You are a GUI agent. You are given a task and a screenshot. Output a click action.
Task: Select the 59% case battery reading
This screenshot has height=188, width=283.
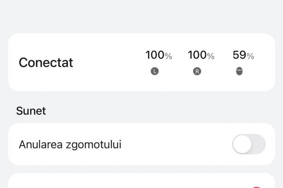point(243,55)
